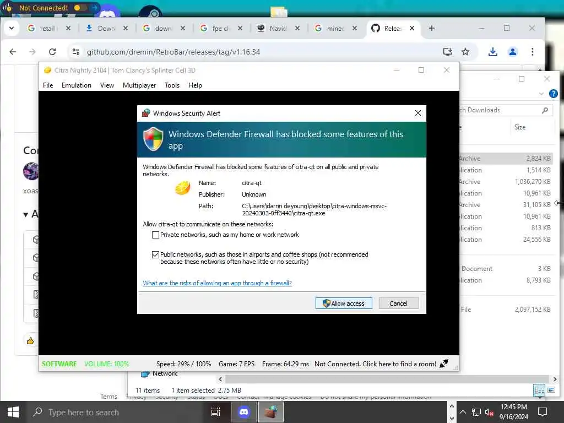Open Chrome downloads icon
This screenshot has height=423, width=564.
(x=493, y=52)
